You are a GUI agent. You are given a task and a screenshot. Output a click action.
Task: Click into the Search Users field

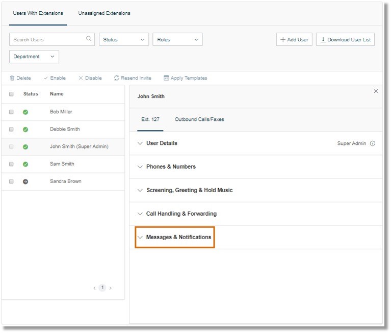[52, 39]
